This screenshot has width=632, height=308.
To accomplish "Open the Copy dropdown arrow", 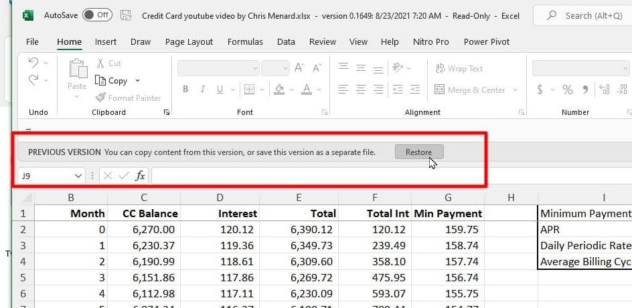I will point(137,81).
